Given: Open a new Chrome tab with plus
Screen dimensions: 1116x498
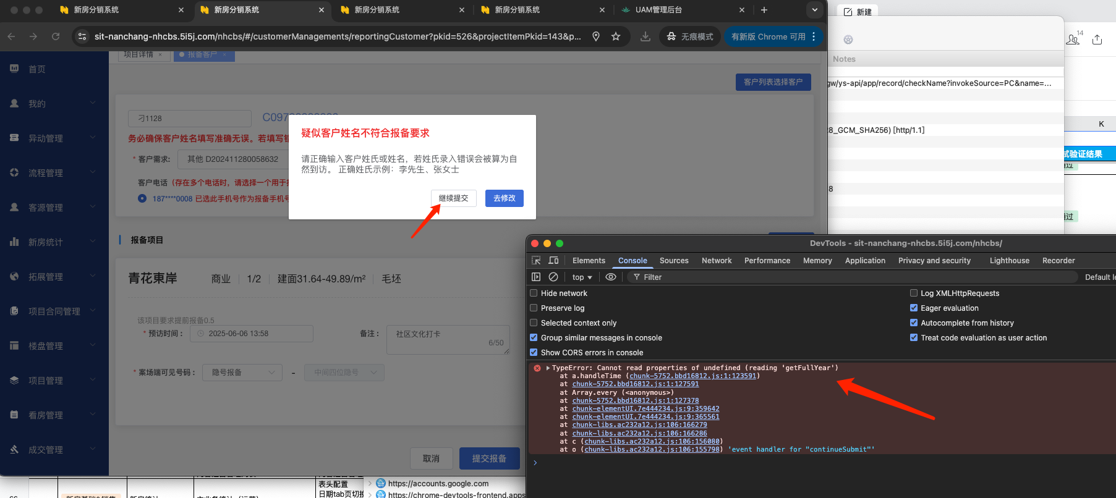Looking at the screenshot, I should click(764, 10).
